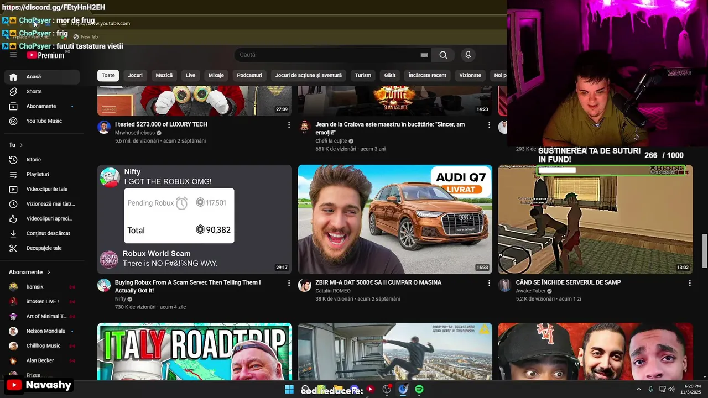Open options menu for ZBIR MI-A DAT video
Viewport: 708px width, 398px height.
[489, 283]
